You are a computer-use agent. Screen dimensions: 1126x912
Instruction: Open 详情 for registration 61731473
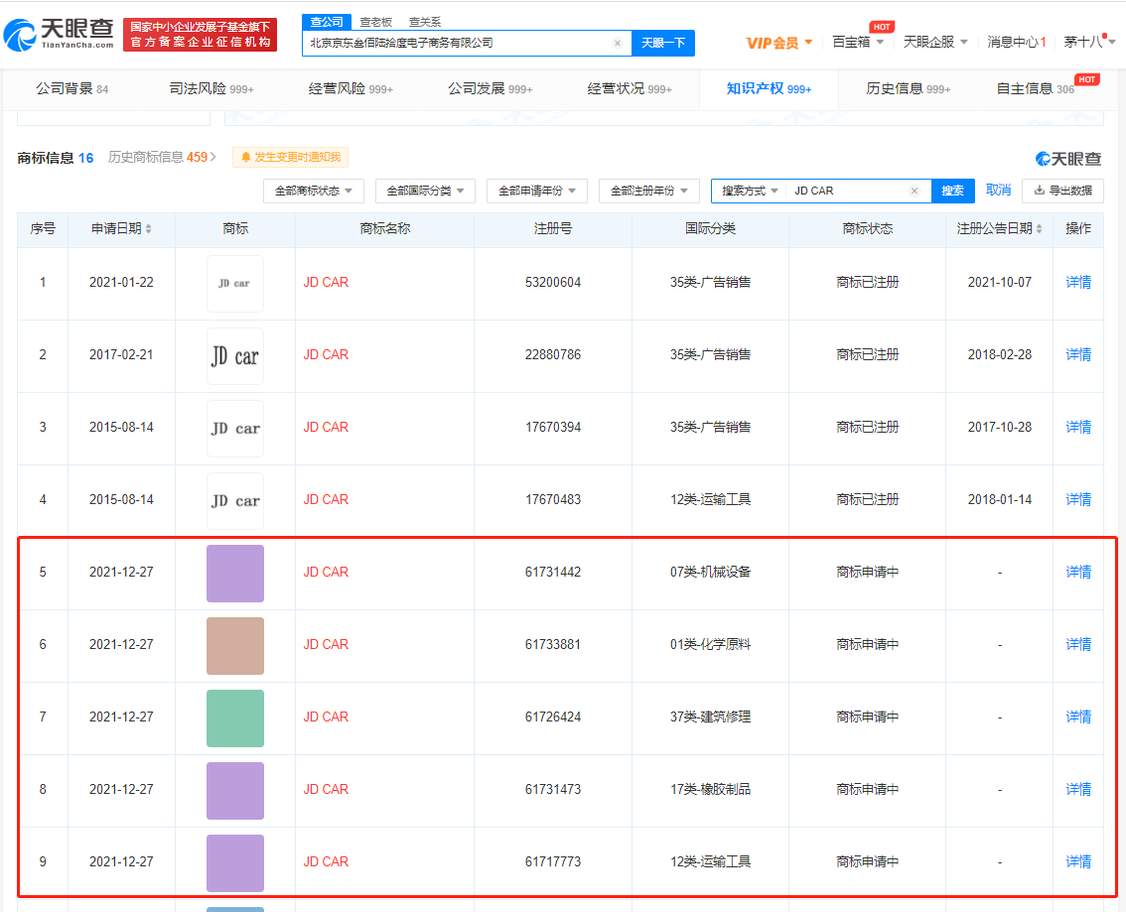click(x=1078, y=789)
